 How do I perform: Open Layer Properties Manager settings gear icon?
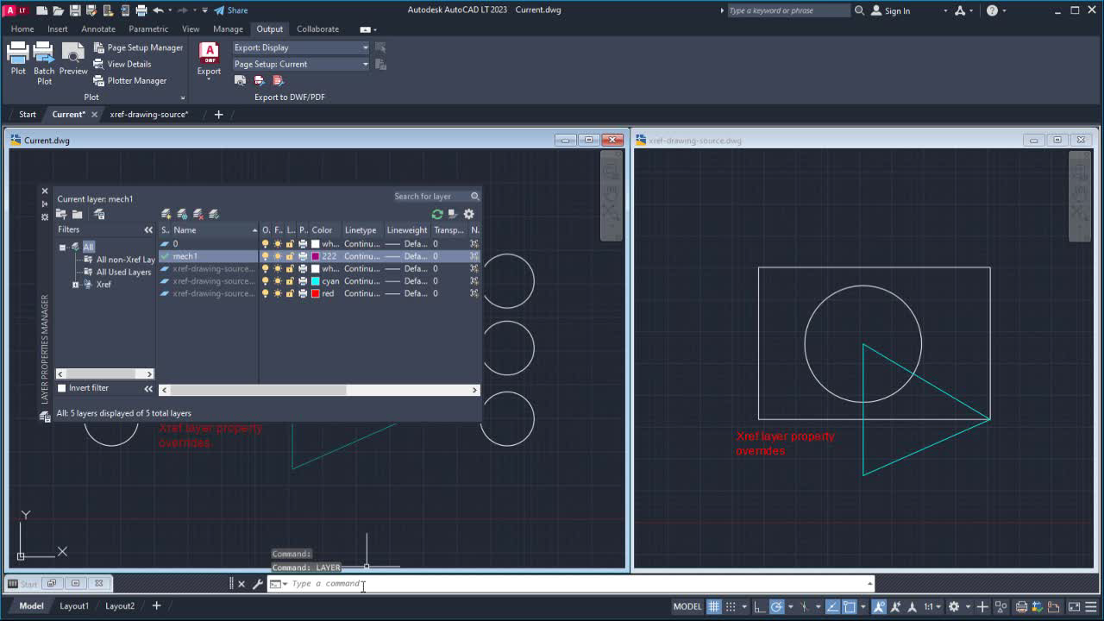[x=467, y=214]
